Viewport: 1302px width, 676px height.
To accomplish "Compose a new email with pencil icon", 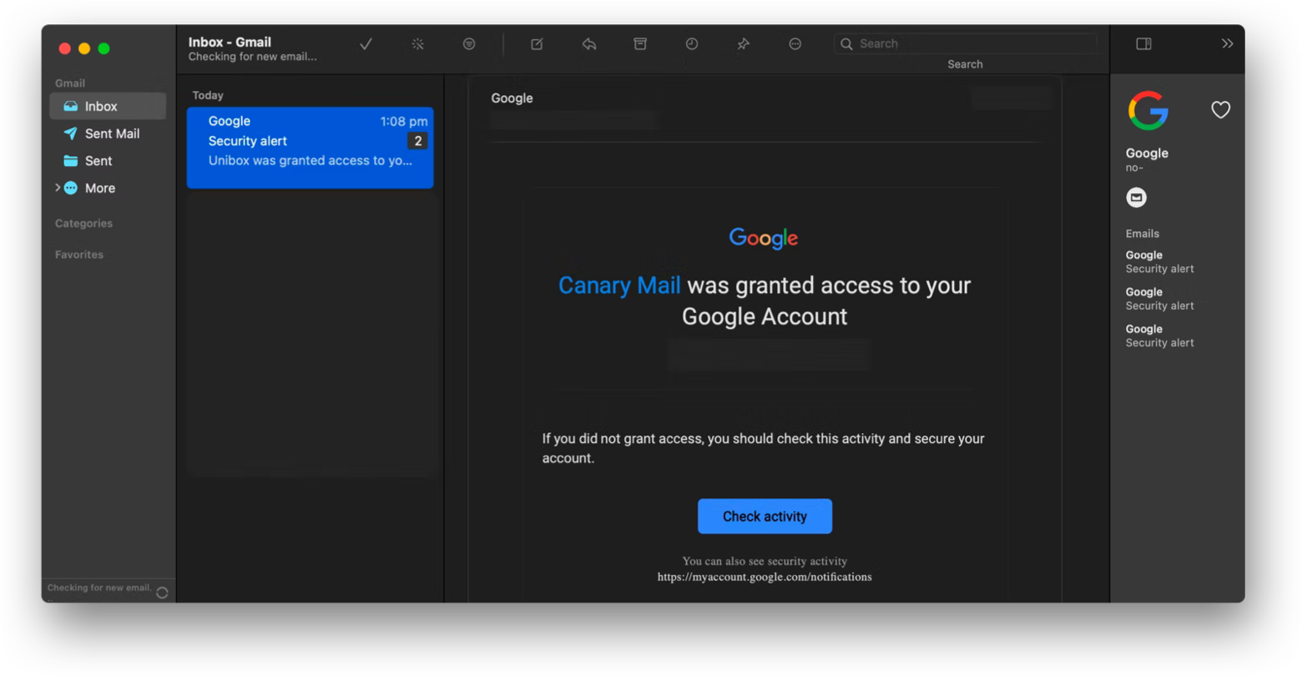I will pyautogui.click(x=537, y=44).
